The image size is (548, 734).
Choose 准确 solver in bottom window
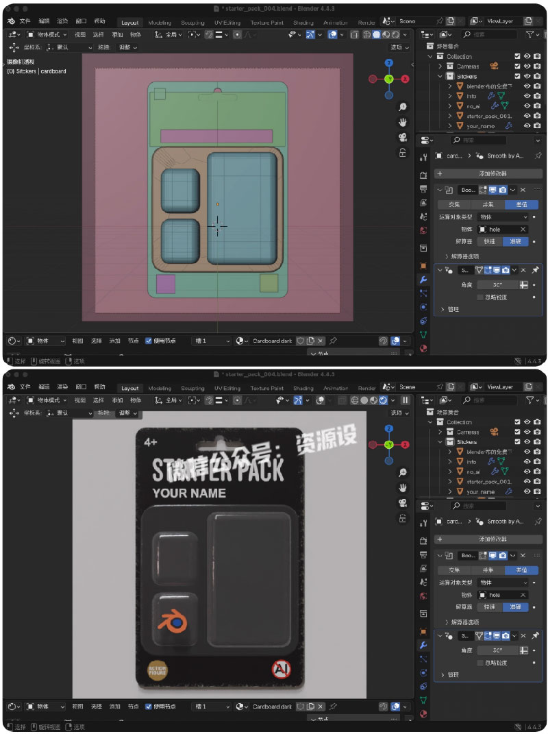[x=516, y=607]
